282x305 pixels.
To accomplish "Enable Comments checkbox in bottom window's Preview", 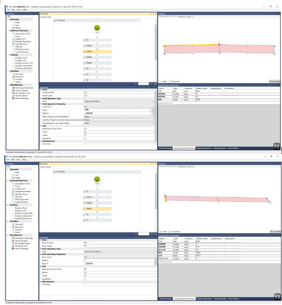I will click(169, 232).
